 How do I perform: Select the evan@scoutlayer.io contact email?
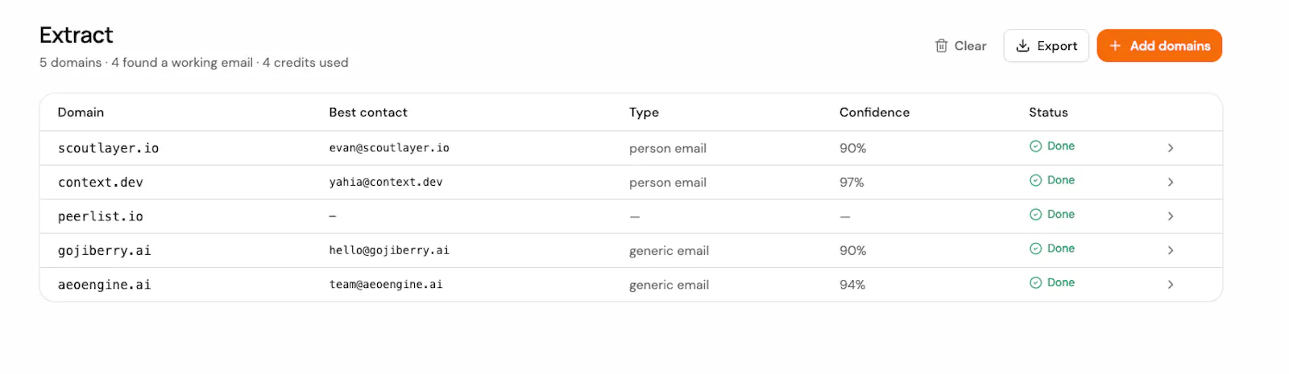(389, 148)
